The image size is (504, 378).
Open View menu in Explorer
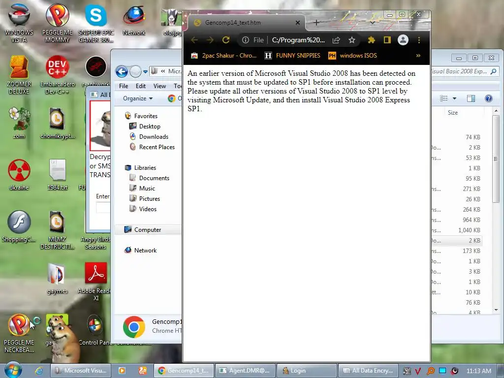coord(159,86)
